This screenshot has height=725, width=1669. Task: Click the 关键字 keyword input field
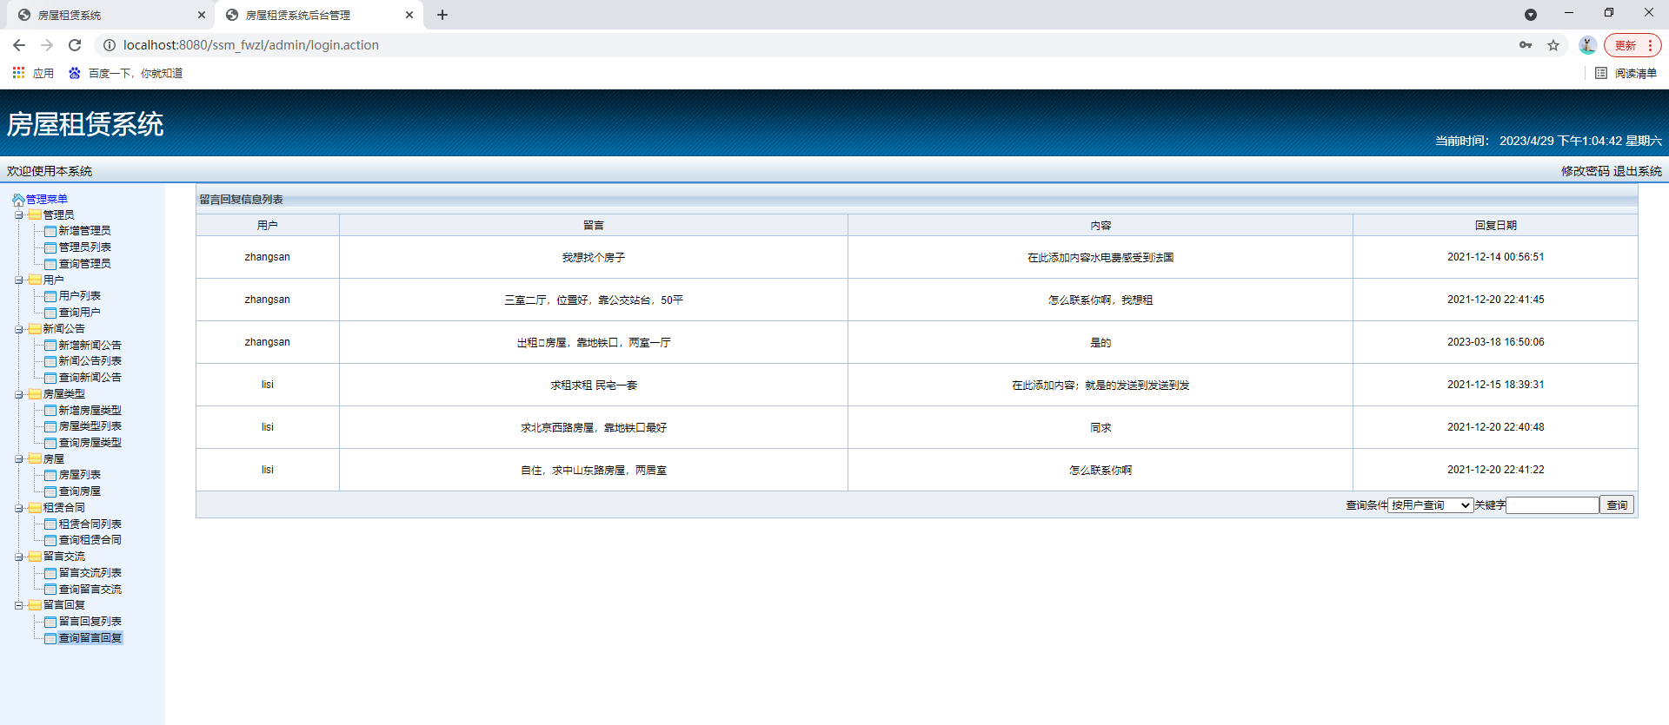coord(1553,505)
